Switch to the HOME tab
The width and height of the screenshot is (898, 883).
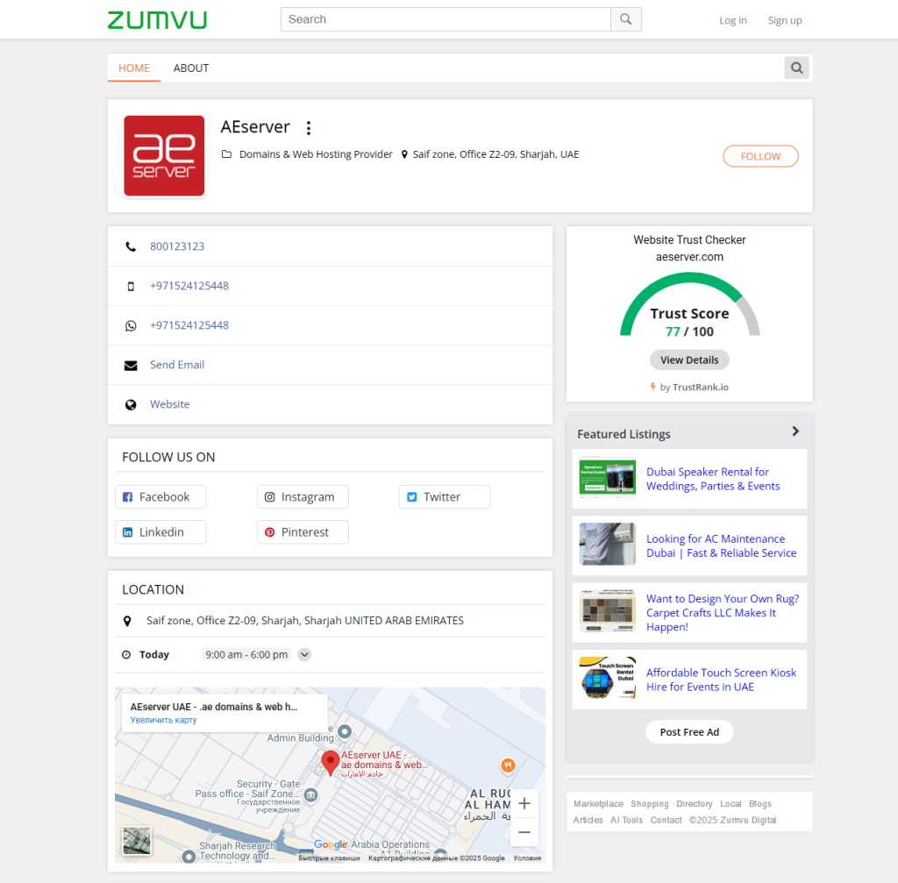point(134,68)
